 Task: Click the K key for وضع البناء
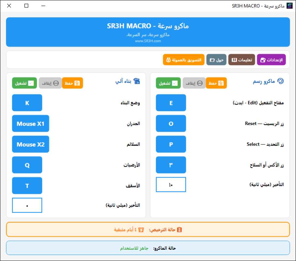point(27,103)
